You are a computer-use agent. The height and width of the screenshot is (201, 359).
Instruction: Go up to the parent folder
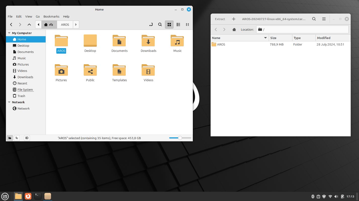point(29,25)
